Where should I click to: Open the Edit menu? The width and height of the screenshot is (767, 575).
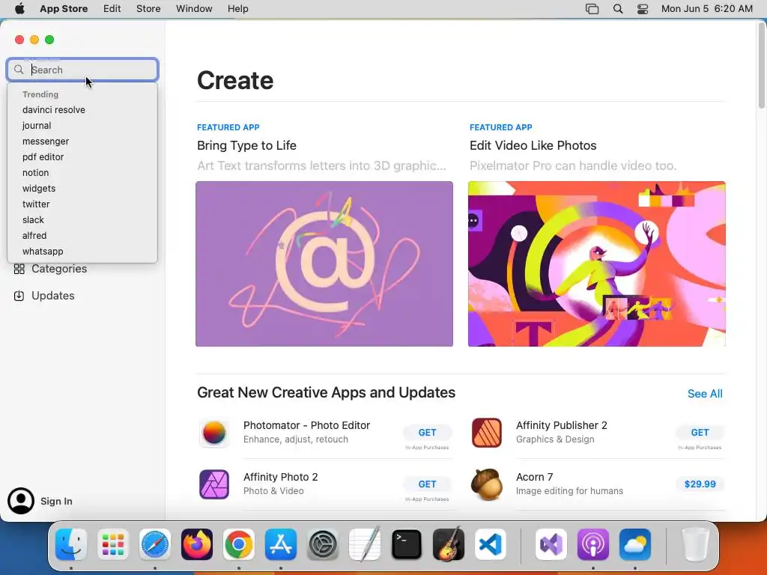click(x=112, y=9)
